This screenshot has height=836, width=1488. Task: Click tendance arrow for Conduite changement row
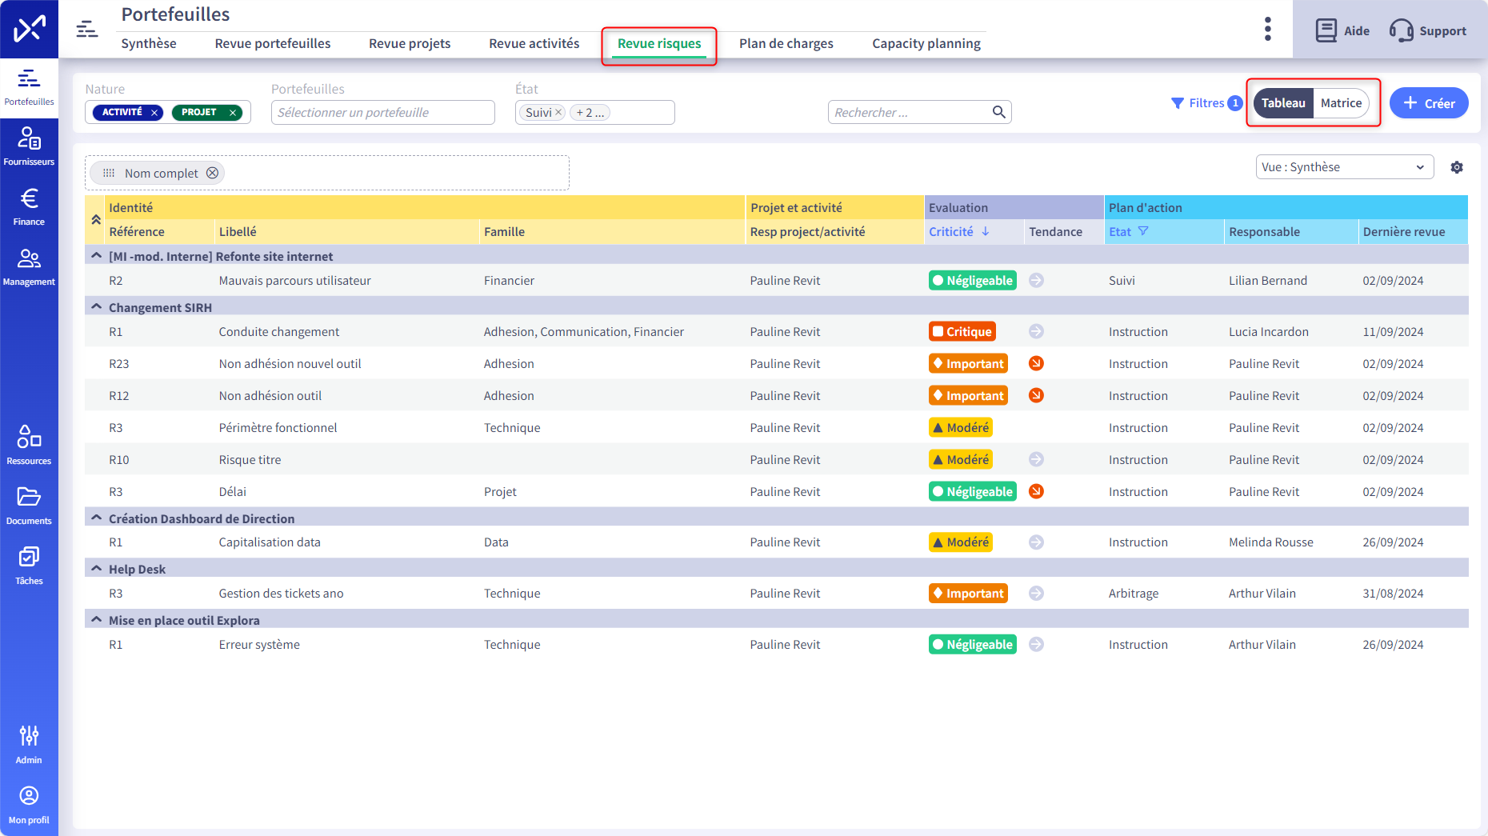pyautogui.click(x=1036, y=331)
